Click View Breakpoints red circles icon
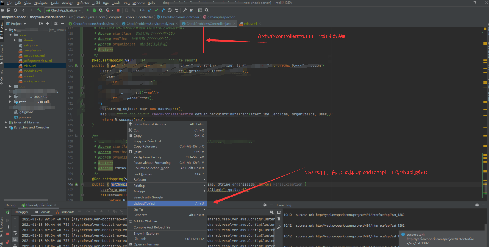 pos(8,242)
